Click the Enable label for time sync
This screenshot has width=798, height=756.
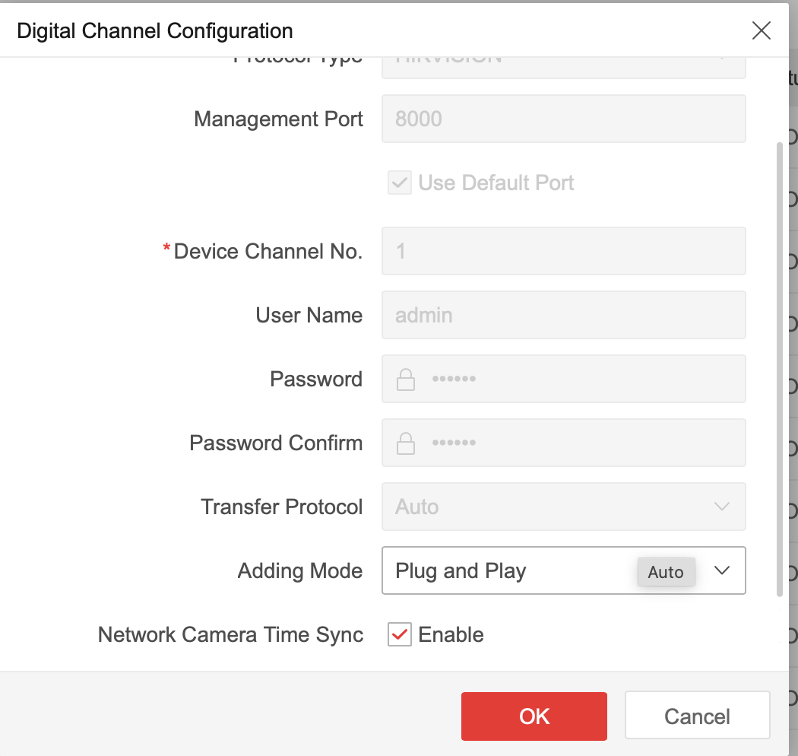click(451, 634)
